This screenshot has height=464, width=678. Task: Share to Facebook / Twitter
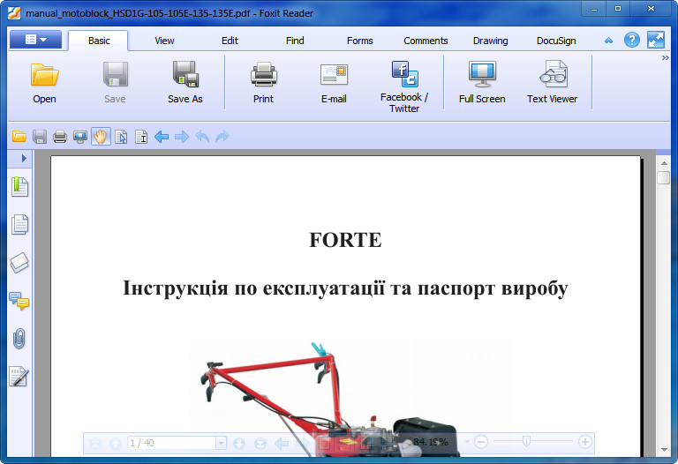[x=404, y=86]
